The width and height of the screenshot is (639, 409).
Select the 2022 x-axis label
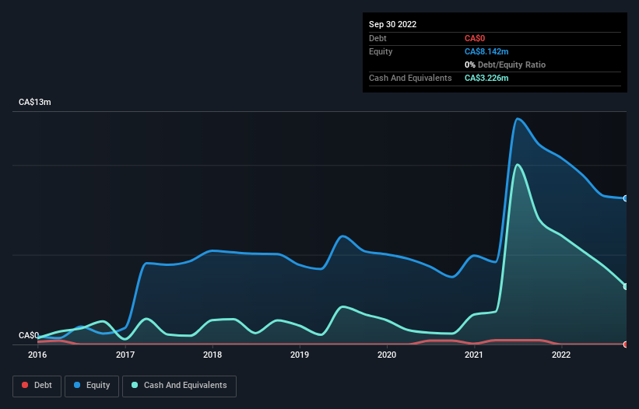[561, 355]
